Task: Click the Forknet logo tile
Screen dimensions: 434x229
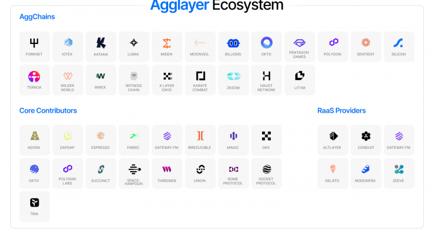Action: (34, 47)
